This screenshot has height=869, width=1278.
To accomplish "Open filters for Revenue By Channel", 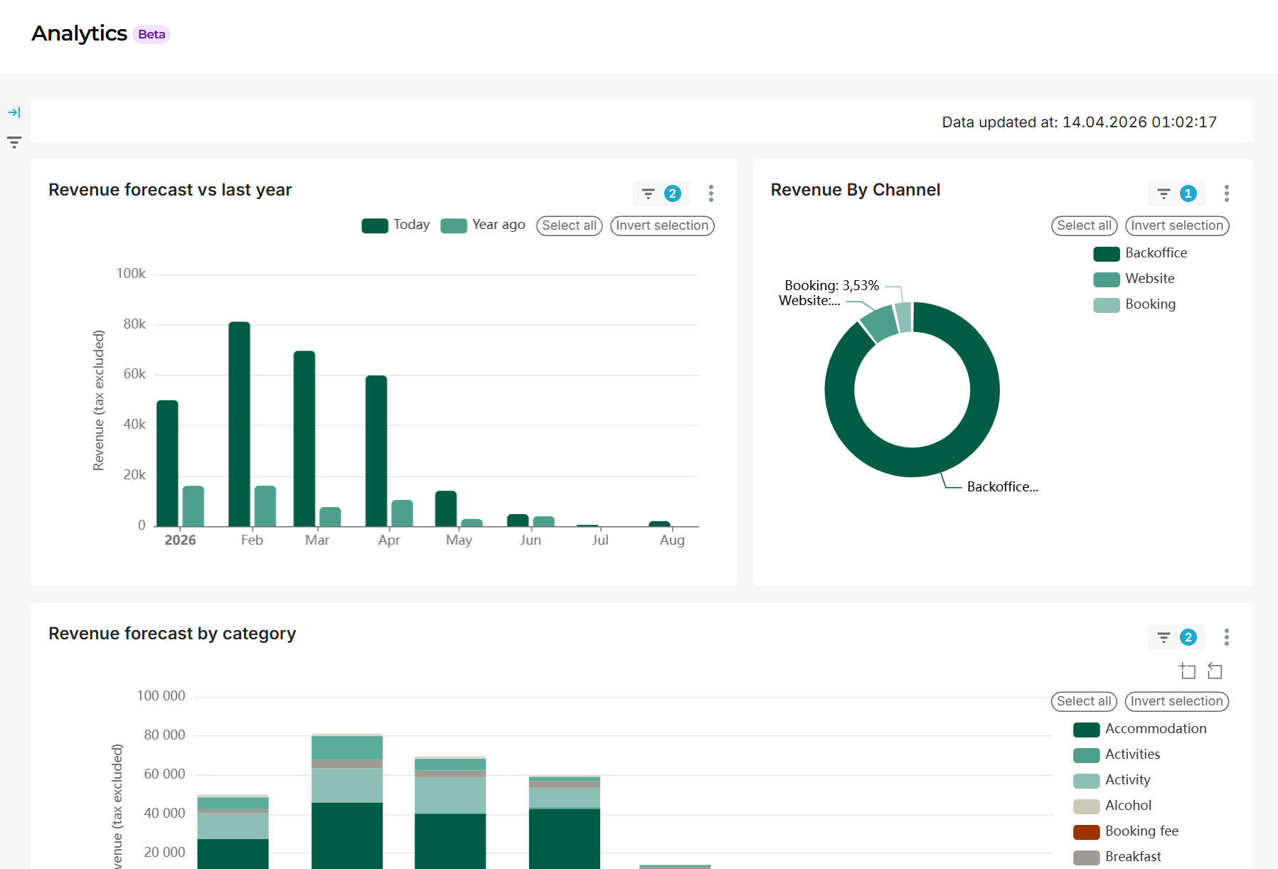I will [x=1176, y=193].
